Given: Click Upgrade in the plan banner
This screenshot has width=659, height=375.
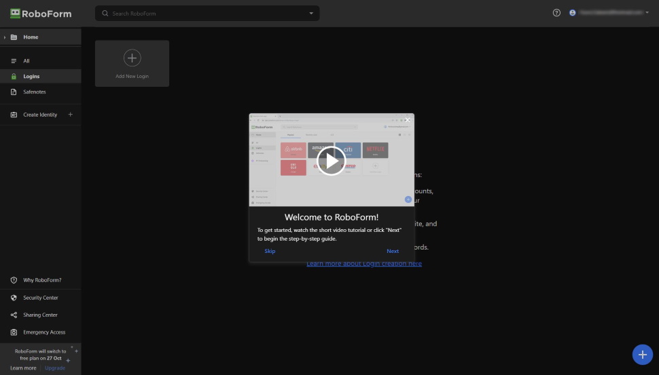Looking at the screenshot, I should pos(55,368).
